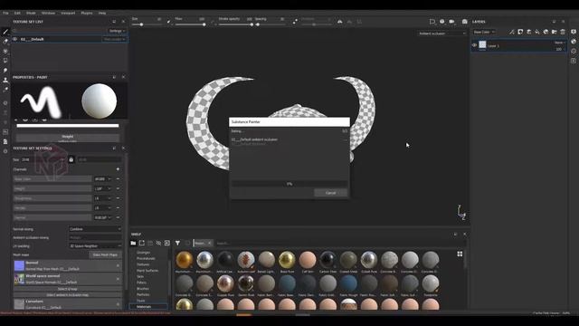Delete layer with the trash icon
Image resolution: width=579 pixels, height=326 pixels.
(563, 33)
